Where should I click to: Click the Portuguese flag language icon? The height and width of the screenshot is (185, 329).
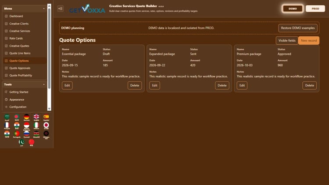coord(17,134)
